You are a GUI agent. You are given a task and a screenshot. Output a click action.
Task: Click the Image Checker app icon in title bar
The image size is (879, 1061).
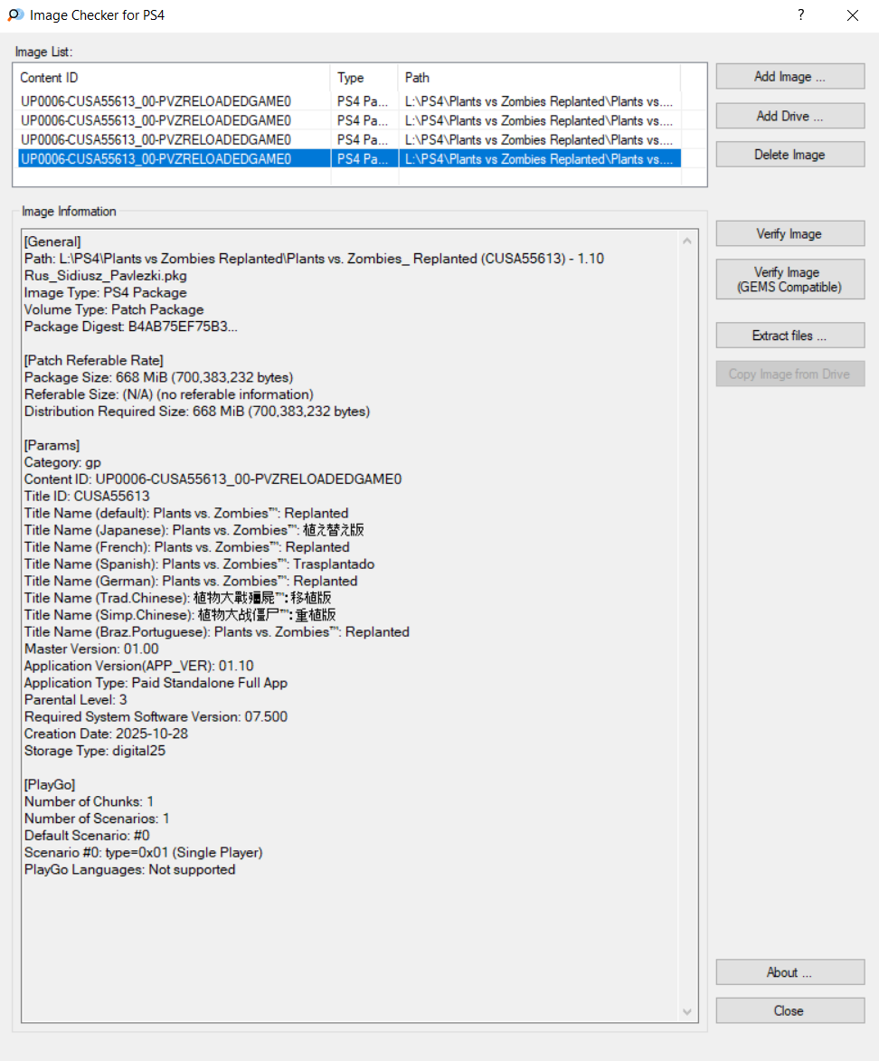coord(15,15)
